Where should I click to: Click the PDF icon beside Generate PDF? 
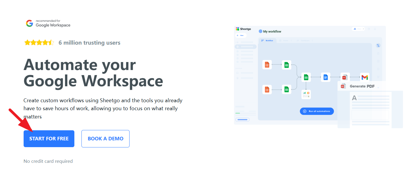[x=343, y=86]
